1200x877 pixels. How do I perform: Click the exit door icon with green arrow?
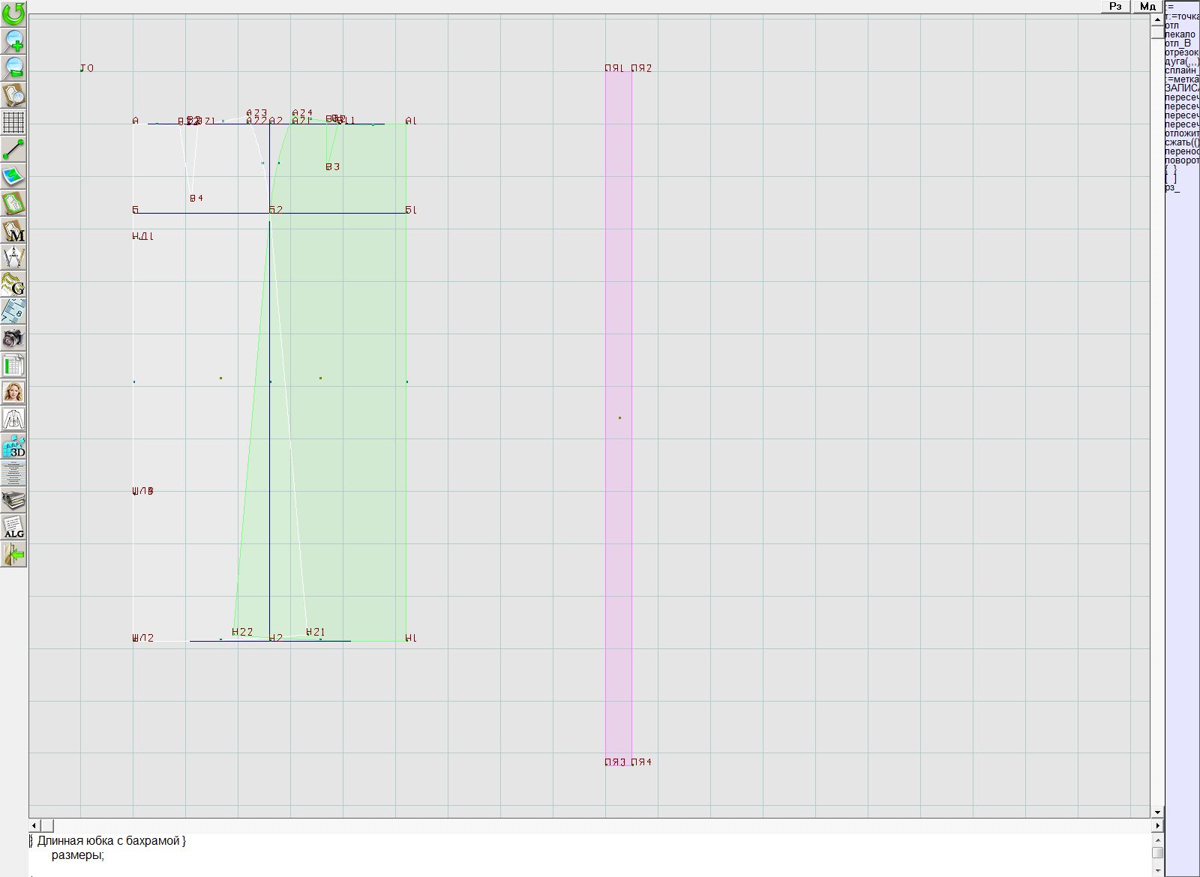pyautogui.click(x=13, y=555)
